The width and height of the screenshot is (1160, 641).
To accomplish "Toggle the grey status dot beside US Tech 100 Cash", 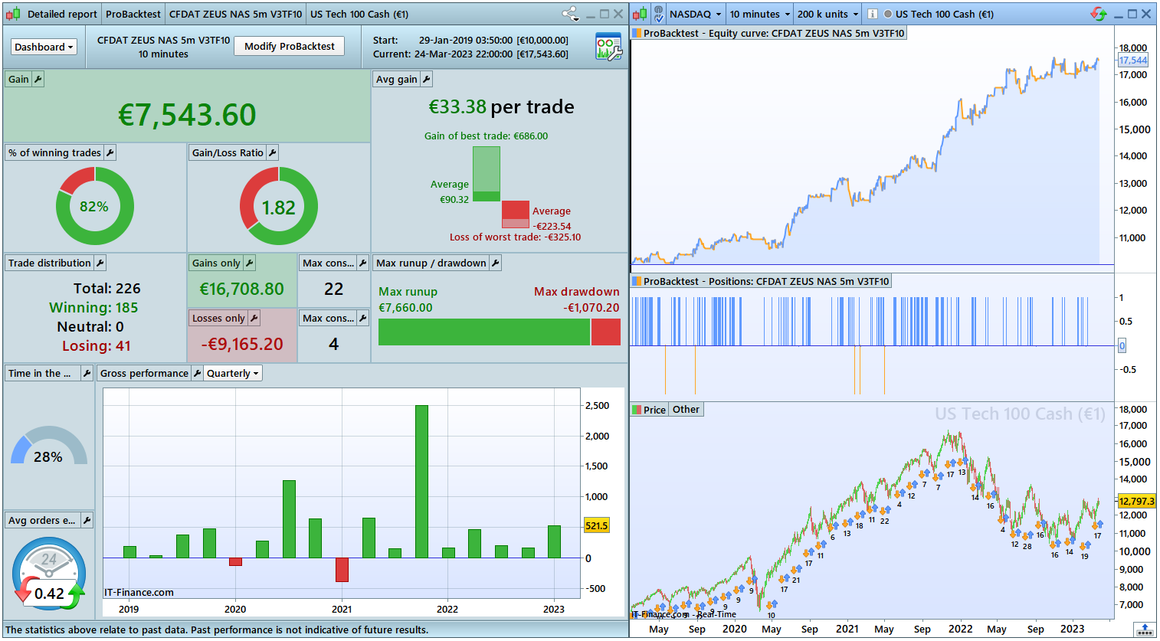I will click(888, 14).
